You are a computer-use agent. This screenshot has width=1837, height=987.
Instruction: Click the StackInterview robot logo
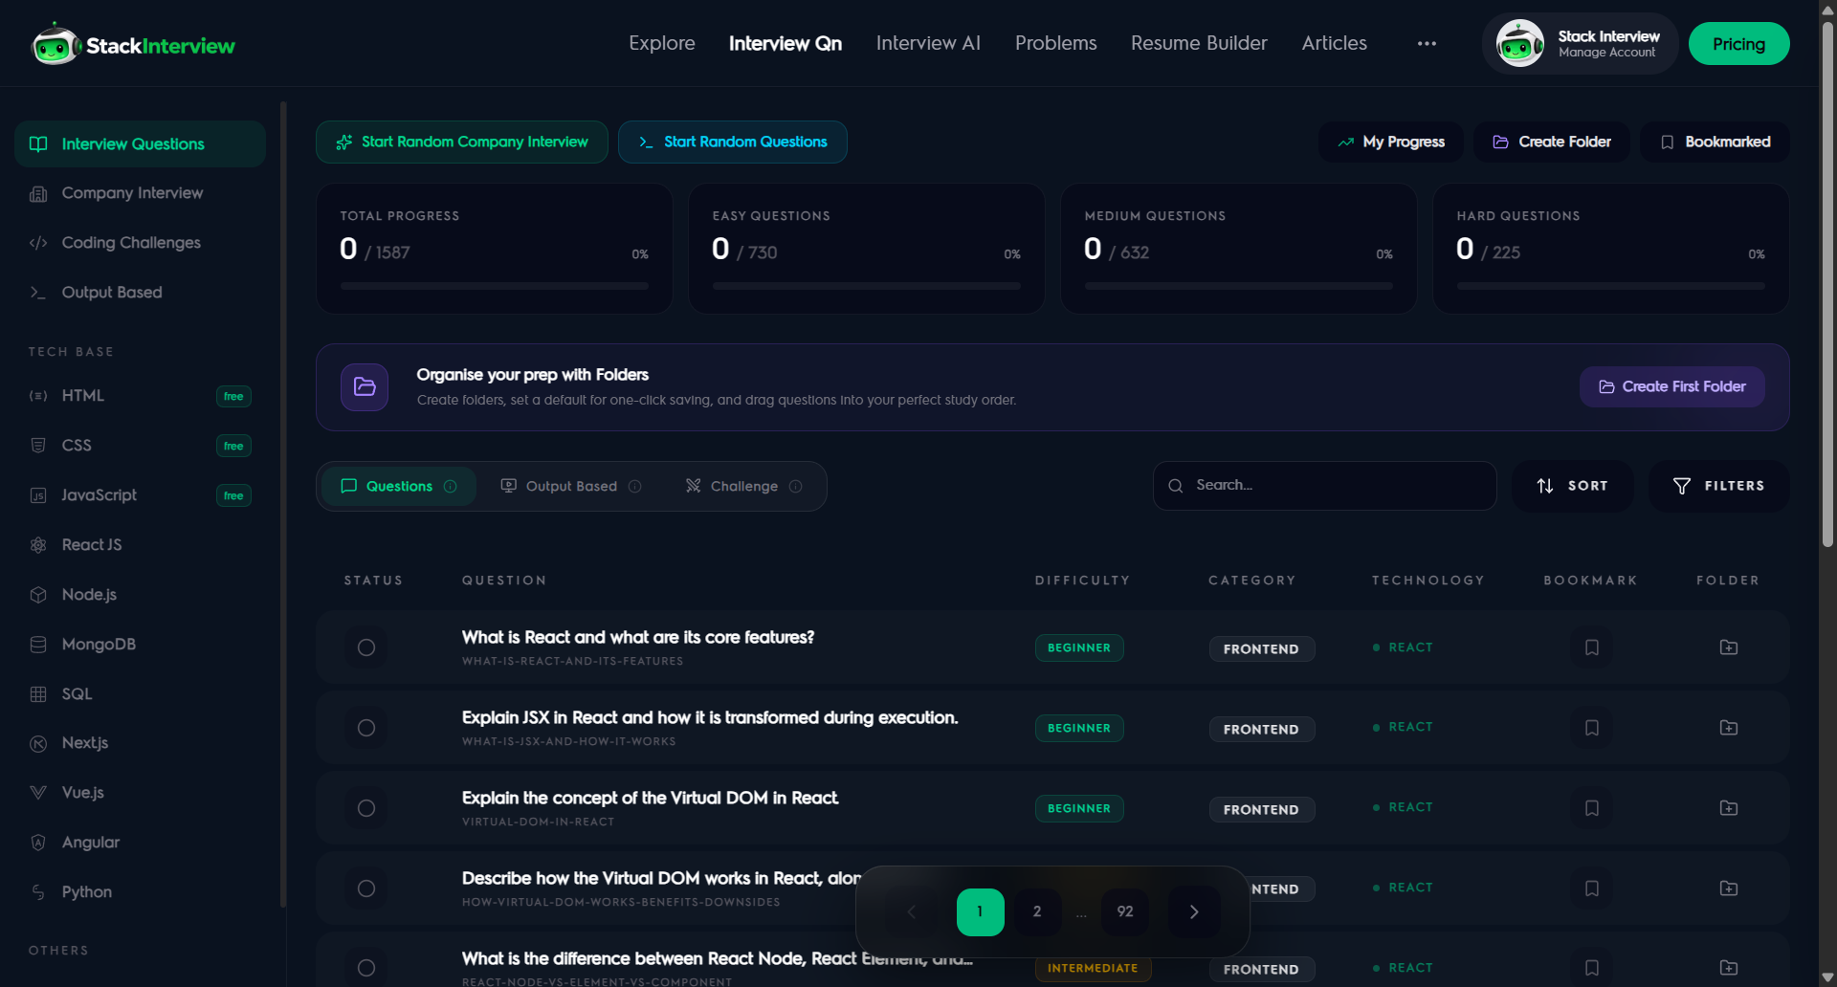pyautogui.click(x=55, y=44)
